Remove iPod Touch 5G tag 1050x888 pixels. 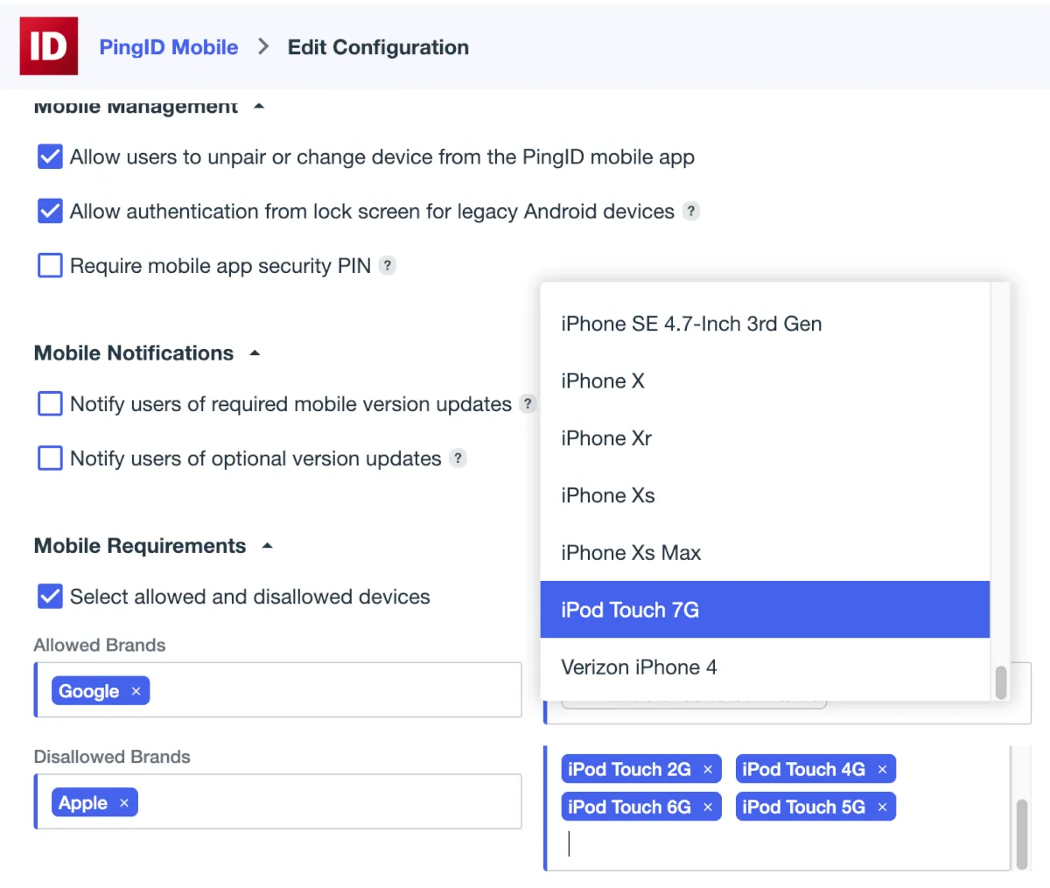[882, 808]
